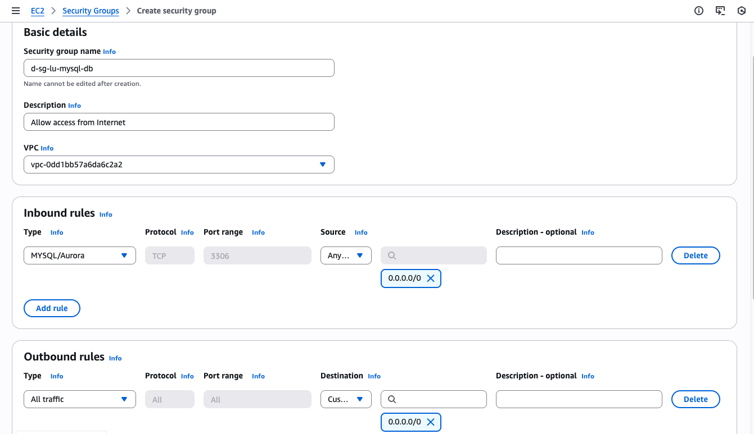The height and width of the screenshot is (434, 754).
Task: Click the inbound TCP protocol field
Action: [170, 255]
